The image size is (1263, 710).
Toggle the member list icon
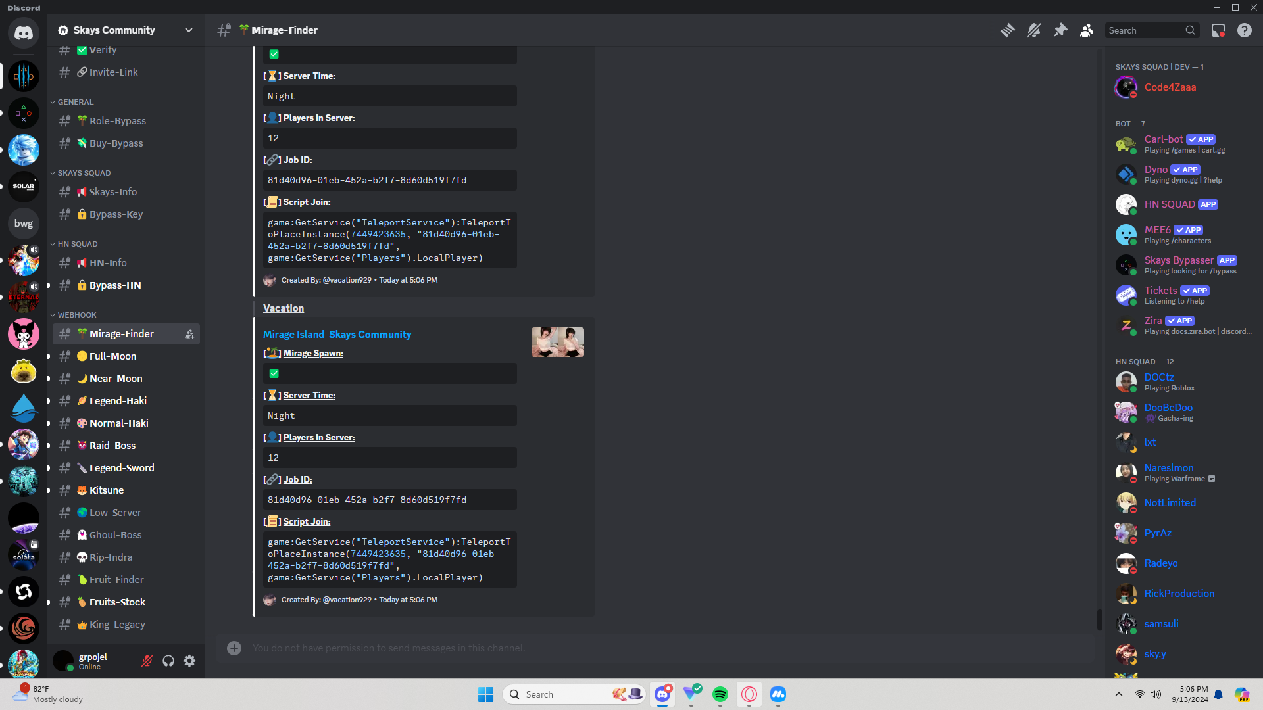(x=1087, y=30)
